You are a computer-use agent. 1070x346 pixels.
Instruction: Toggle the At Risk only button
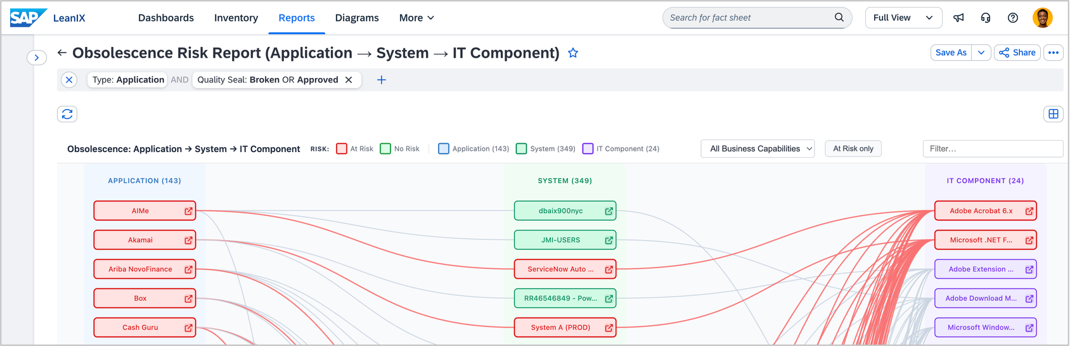click(853, 148)
